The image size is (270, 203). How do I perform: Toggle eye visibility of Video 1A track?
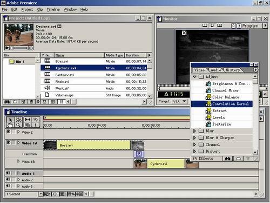[8, 142]
